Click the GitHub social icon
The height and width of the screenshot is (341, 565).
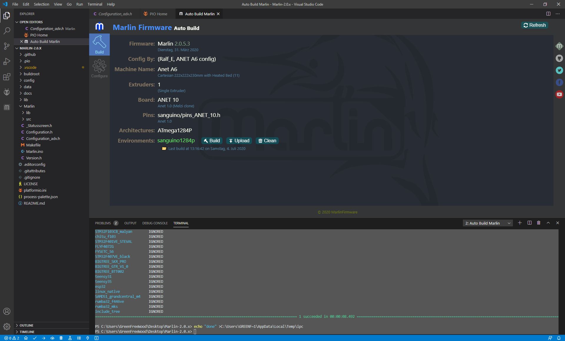tap(559, 58)
